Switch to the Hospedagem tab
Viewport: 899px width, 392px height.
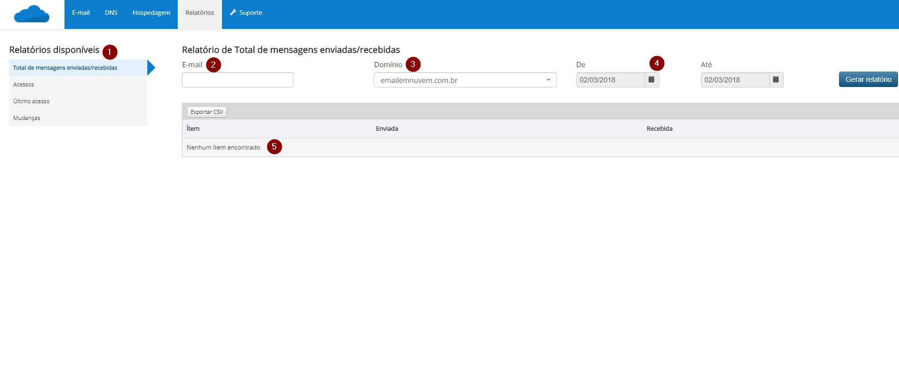click(x=151, y=13)
